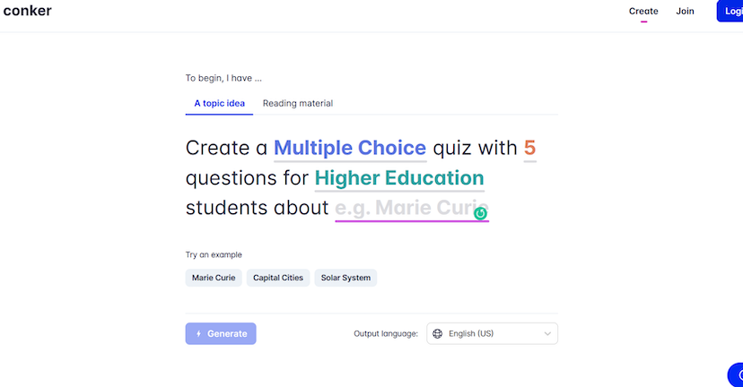Expand the Higher Education level dropdown
The width and height of the screenshot is (743, 387).
pos(399,178)
